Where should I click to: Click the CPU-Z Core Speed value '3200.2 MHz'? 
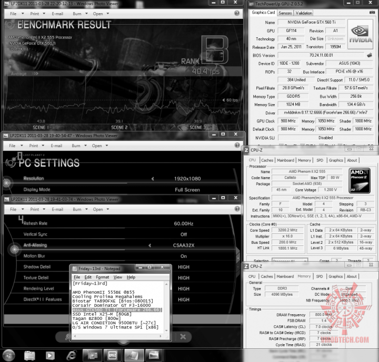coord(287,230)
